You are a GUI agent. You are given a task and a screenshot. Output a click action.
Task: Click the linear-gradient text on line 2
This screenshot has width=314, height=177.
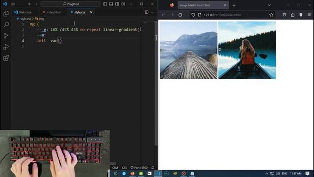[x=120, y=29]
